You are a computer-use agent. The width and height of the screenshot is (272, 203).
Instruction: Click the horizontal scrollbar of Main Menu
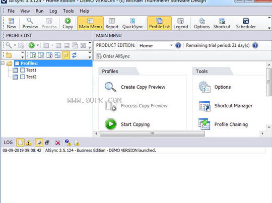point(152,133)
